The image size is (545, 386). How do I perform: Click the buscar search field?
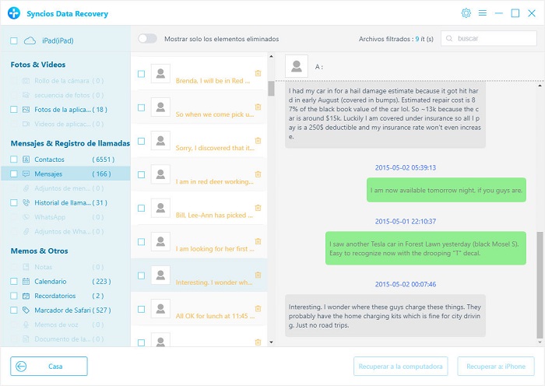[489, 38]
